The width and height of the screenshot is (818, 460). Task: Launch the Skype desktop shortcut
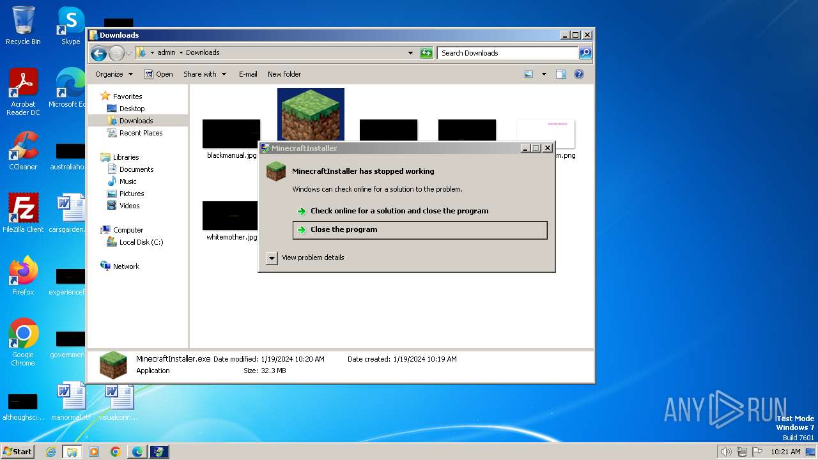click(x=70, y=26)
